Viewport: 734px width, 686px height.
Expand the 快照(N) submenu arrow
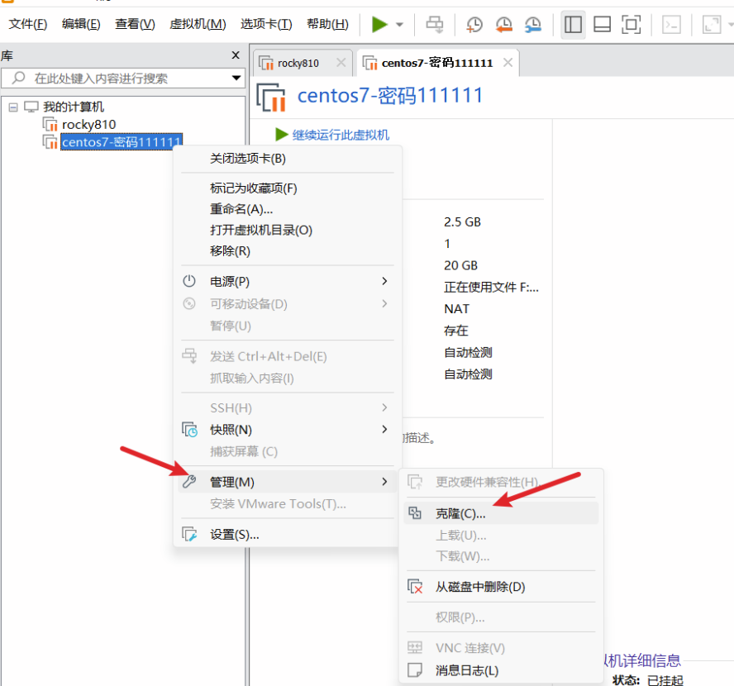384,430
